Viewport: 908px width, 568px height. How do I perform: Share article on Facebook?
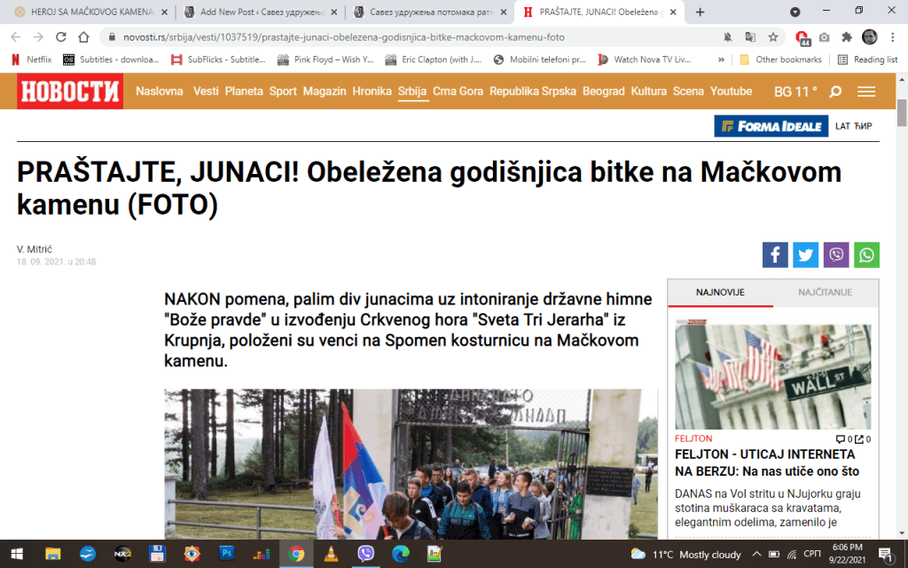[x=775, y=255]
